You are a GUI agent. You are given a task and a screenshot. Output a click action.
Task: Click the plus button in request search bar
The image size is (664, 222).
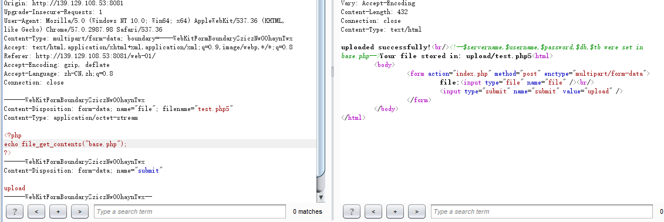pos(58,211)
